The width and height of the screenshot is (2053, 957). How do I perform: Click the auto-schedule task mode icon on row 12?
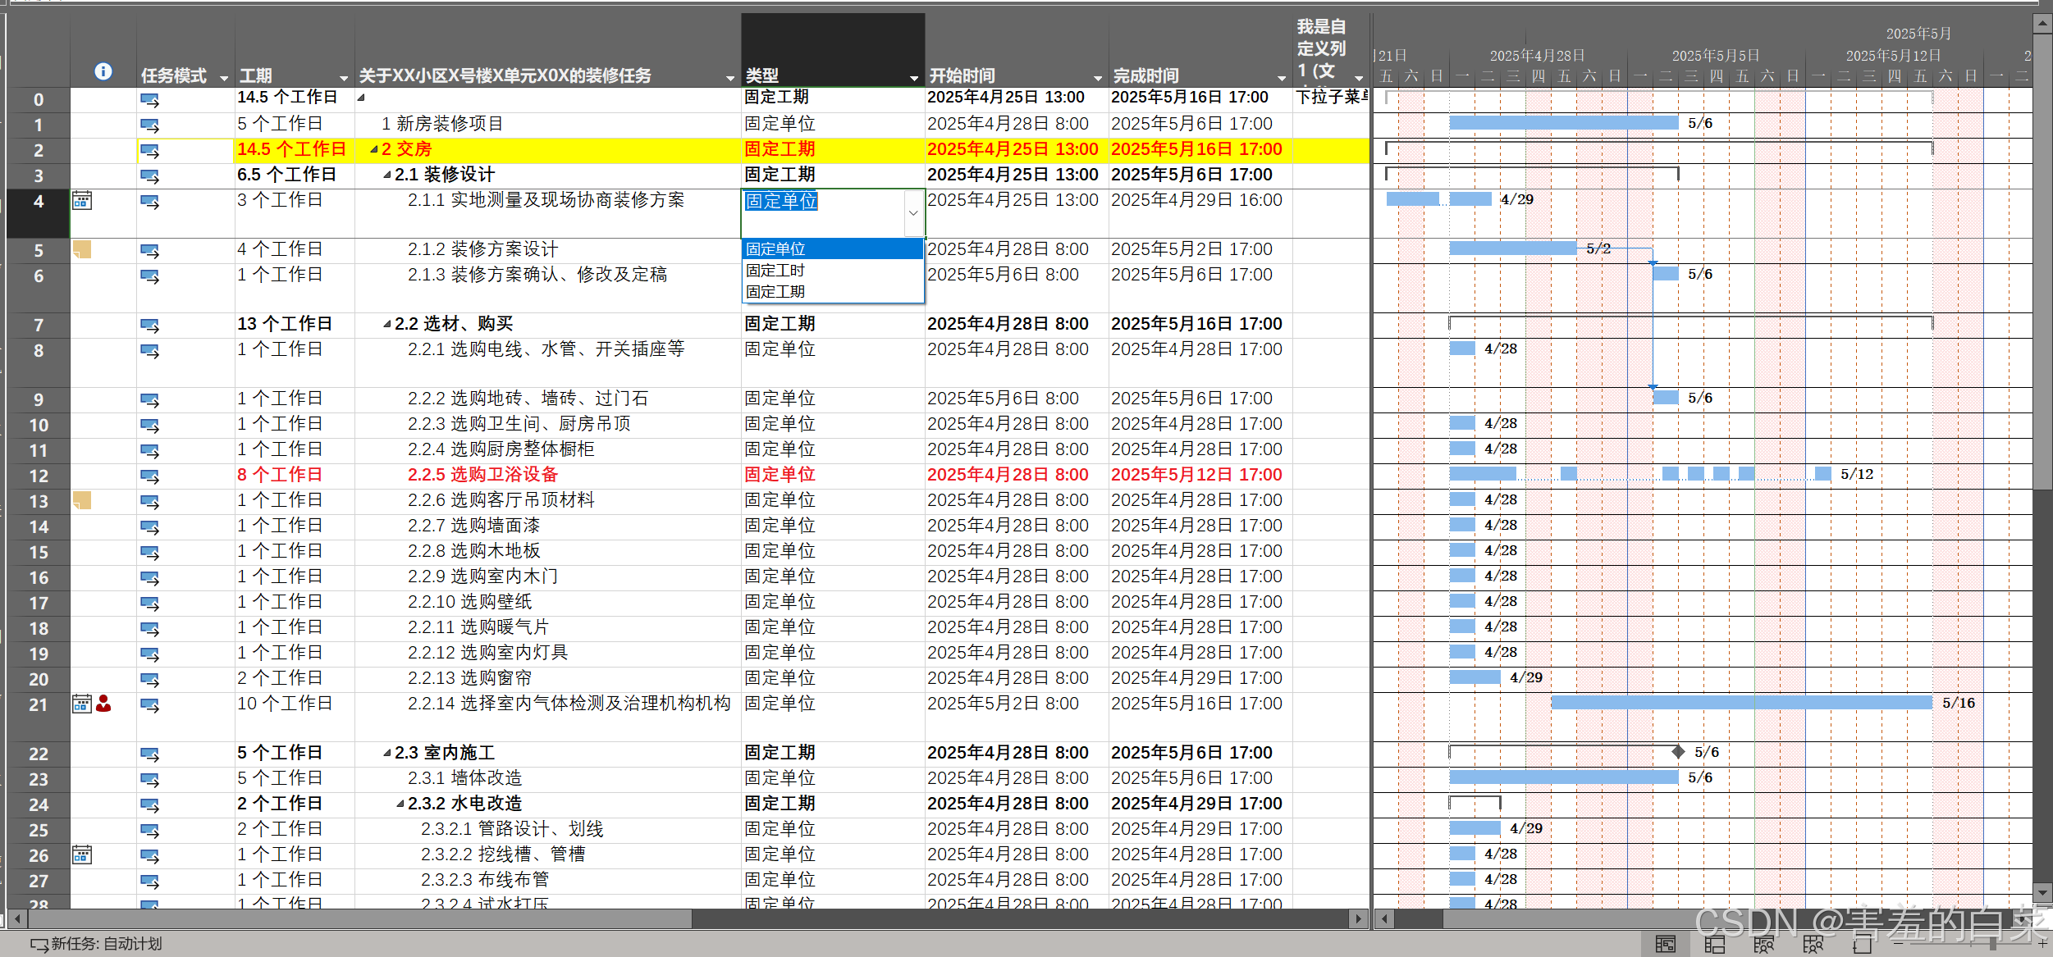point(149,476)
